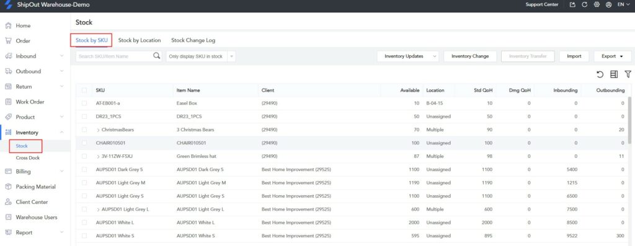The height and width of the screenshot is (246, 635).
Task: Click the Easel Box item name cell
Action: [x=187, y=103]
